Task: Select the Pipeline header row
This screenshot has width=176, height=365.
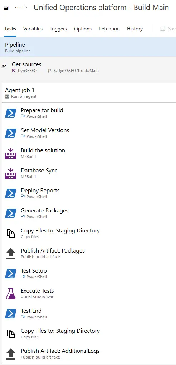Action: click(x=88, y=47)
